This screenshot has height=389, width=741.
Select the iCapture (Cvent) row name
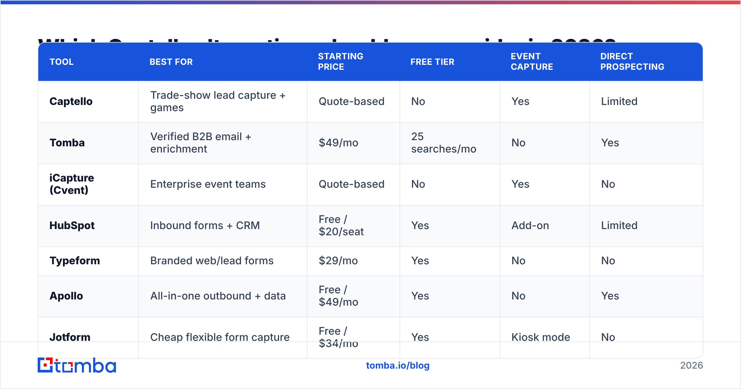[72, 184]
